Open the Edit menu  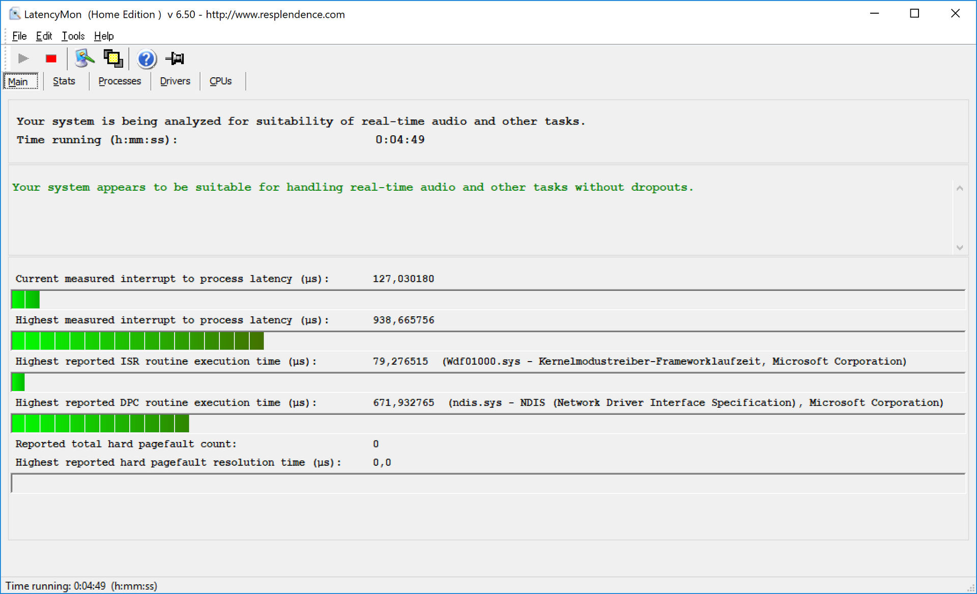click(44, 36)
